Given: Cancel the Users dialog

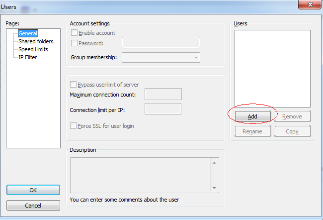Looking at the screenshot, I should tap(33, 206).
